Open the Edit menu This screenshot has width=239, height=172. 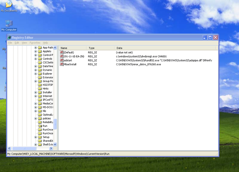pyautogui.click(x=17, y=43)
